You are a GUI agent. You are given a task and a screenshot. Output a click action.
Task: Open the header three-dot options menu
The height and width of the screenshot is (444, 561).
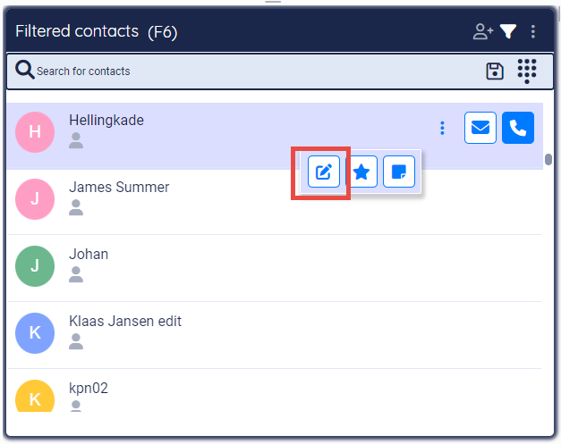[x=533, y=32]
